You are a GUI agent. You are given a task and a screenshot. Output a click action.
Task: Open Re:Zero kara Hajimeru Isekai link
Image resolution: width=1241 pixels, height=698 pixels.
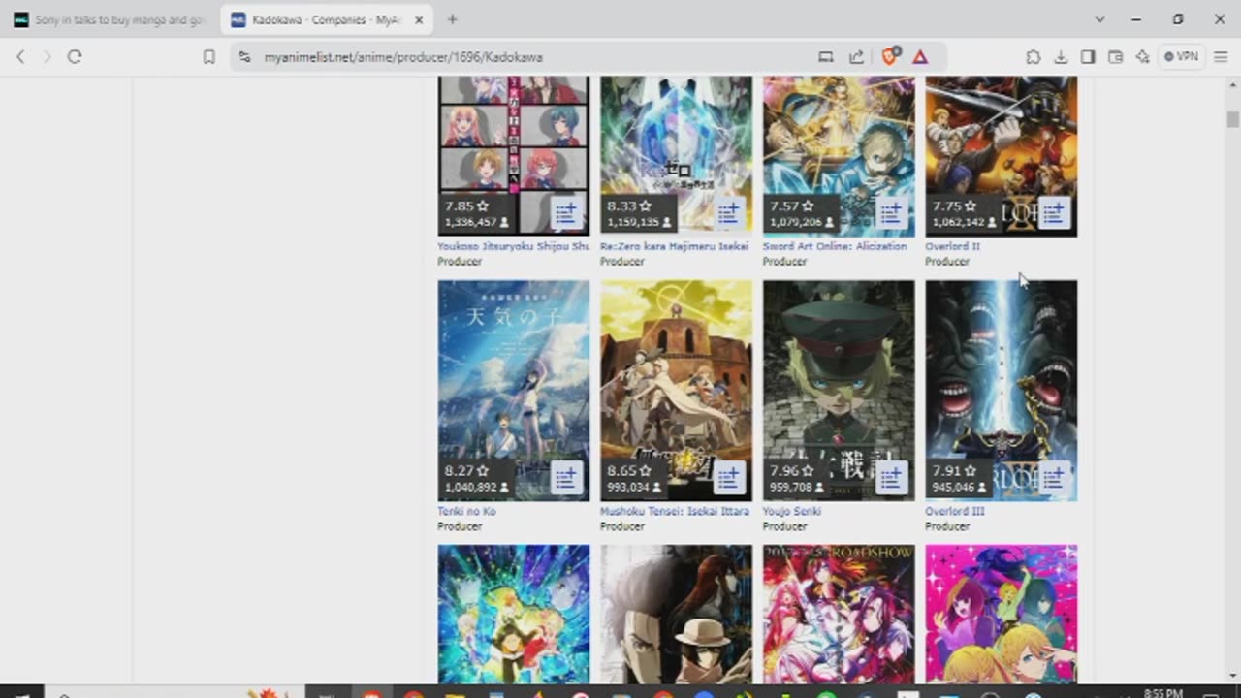coord(675,246)
